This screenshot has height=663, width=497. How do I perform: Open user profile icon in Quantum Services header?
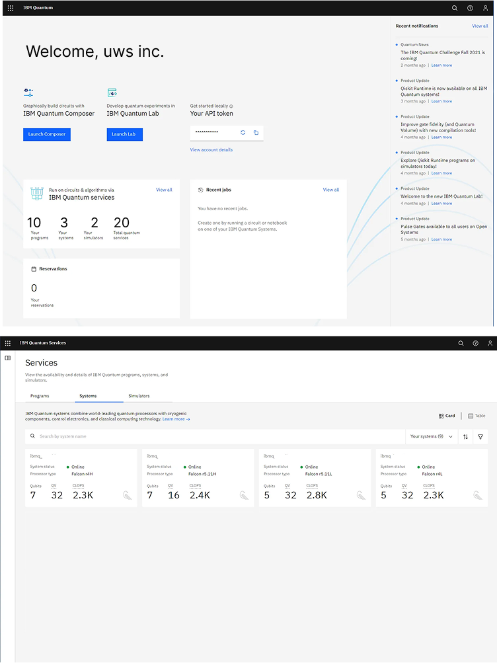(x=490, y=343)
